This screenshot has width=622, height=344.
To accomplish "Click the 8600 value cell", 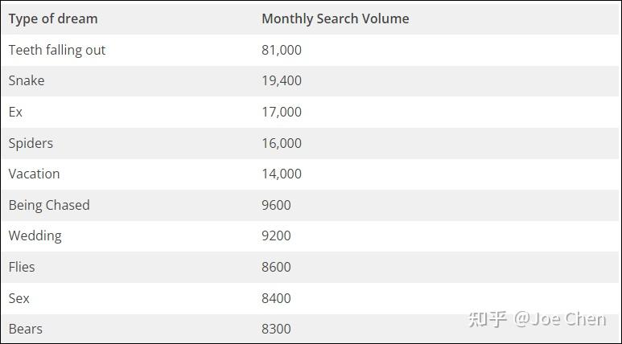I will (x=276, y=267).
